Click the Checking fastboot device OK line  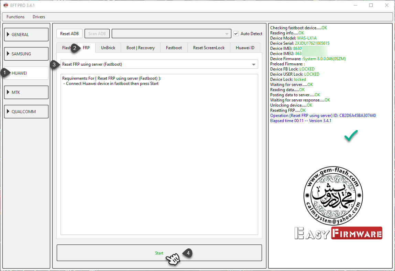pyautogui.click(x=298, y=28)
